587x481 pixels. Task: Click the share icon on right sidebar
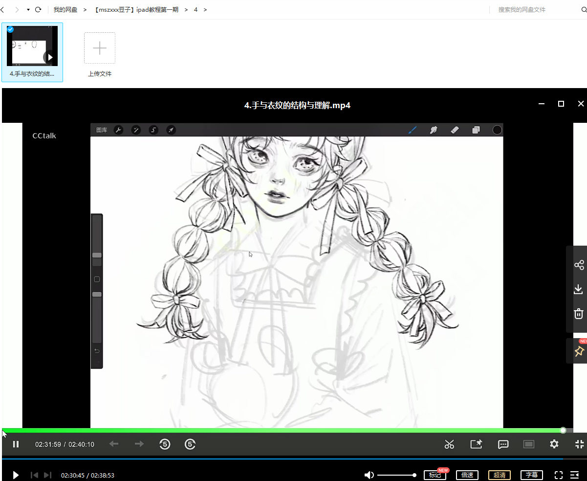pos(579,265)
